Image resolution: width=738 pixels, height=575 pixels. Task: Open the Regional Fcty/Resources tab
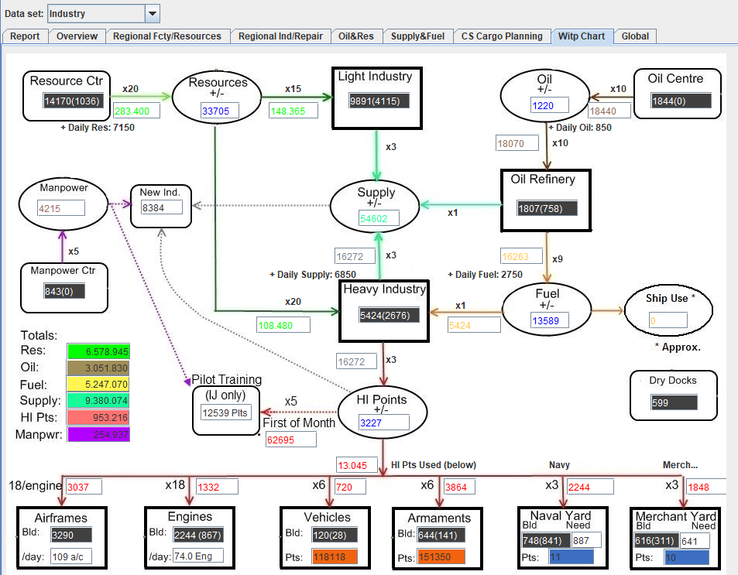point(167,36)
